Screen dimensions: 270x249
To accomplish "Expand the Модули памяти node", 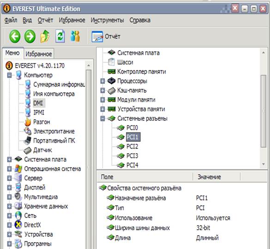I will pyautogui.click(x=102, y=100).
